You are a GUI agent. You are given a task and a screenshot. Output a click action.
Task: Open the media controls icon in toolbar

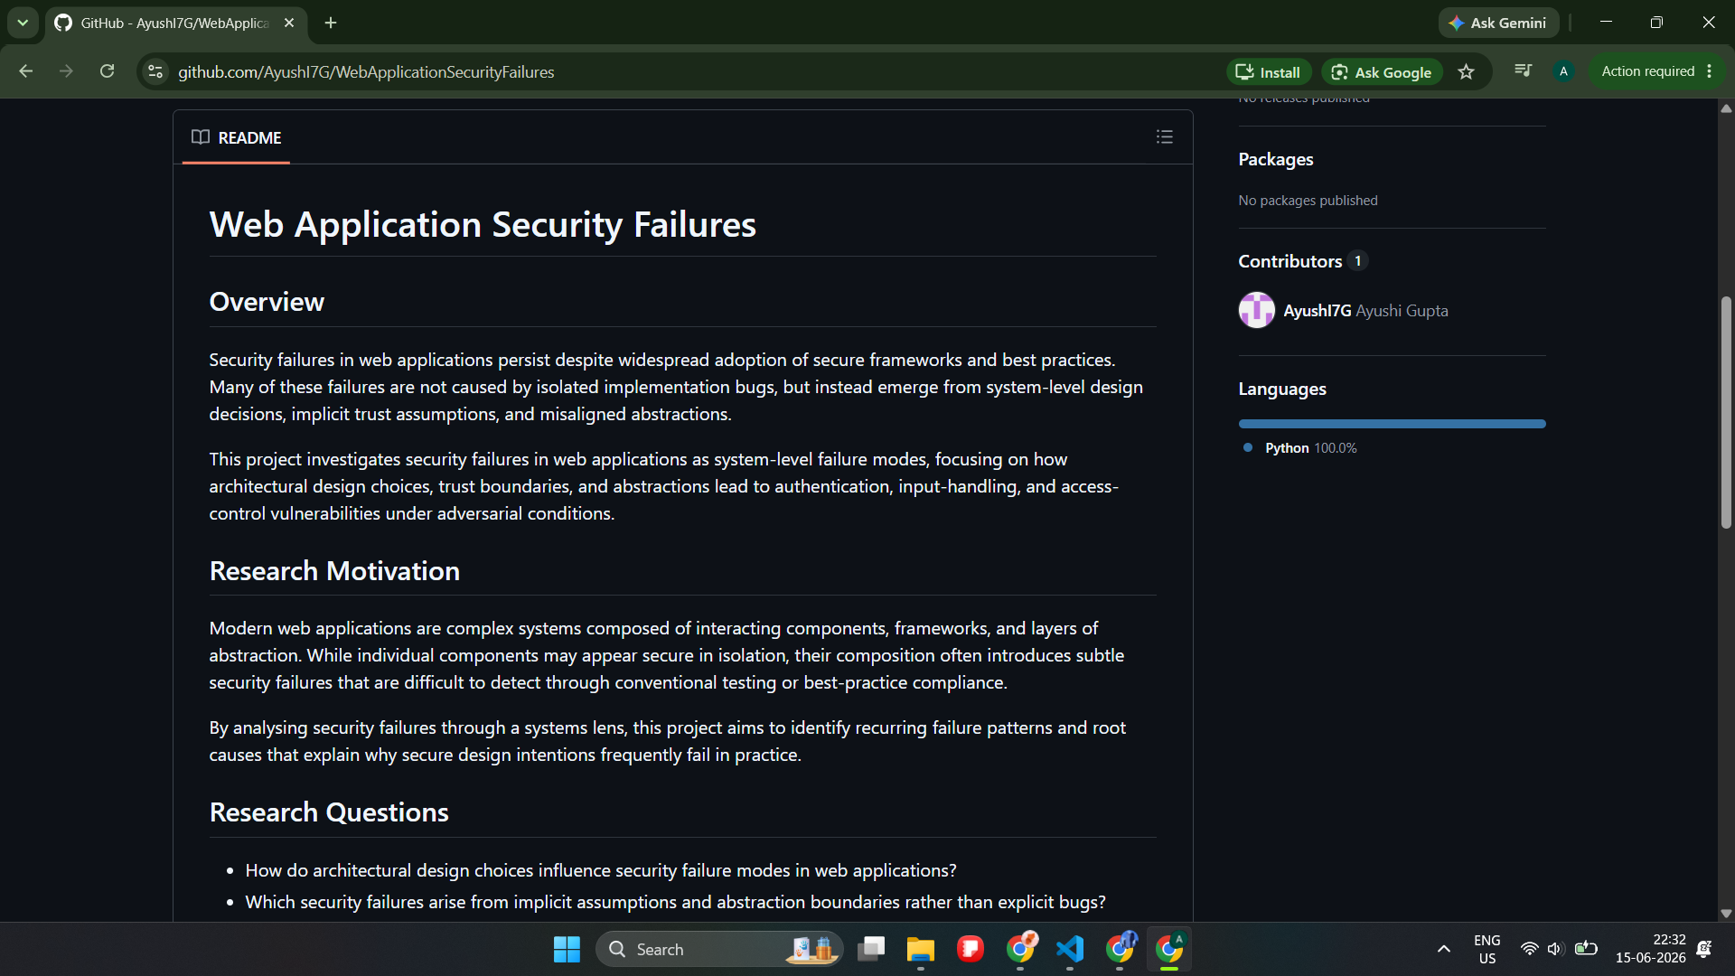1523,70
